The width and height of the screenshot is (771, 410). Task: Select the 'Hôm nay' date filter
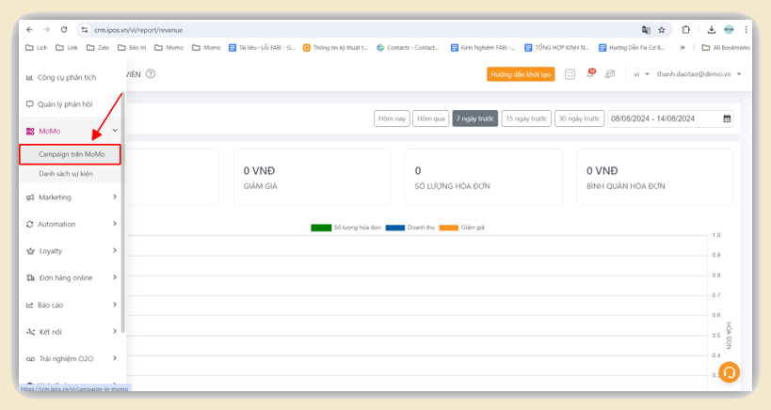[x=392, y=118]
